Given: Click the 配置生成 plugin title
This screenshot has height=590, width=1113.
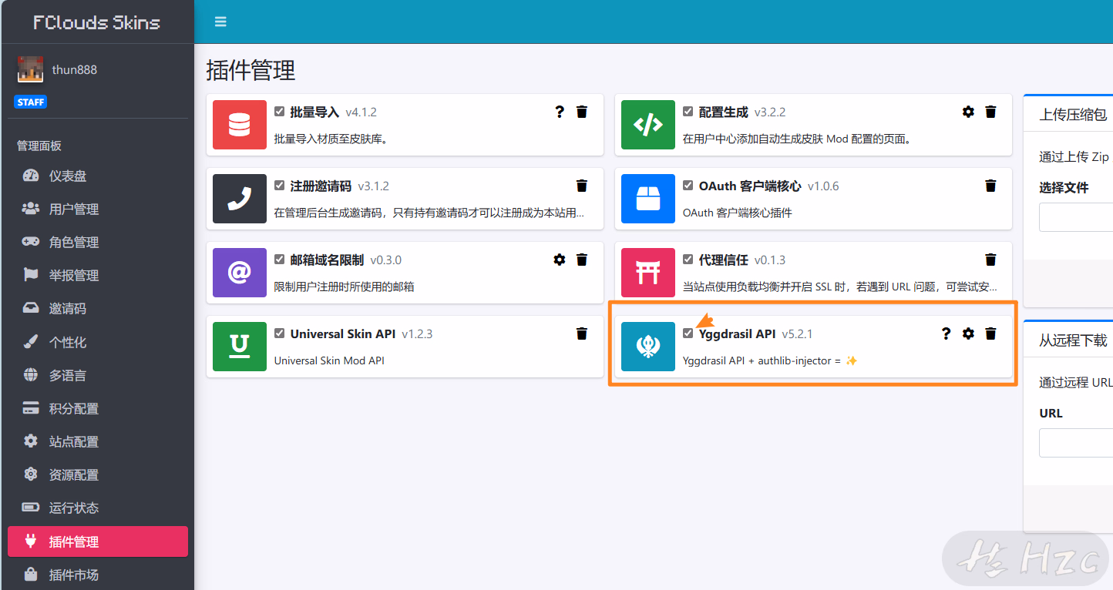Looking at the screenshot, I should click(x=723, y=112).
